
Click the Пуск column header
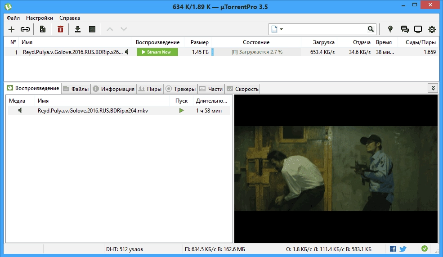point(181,101)
